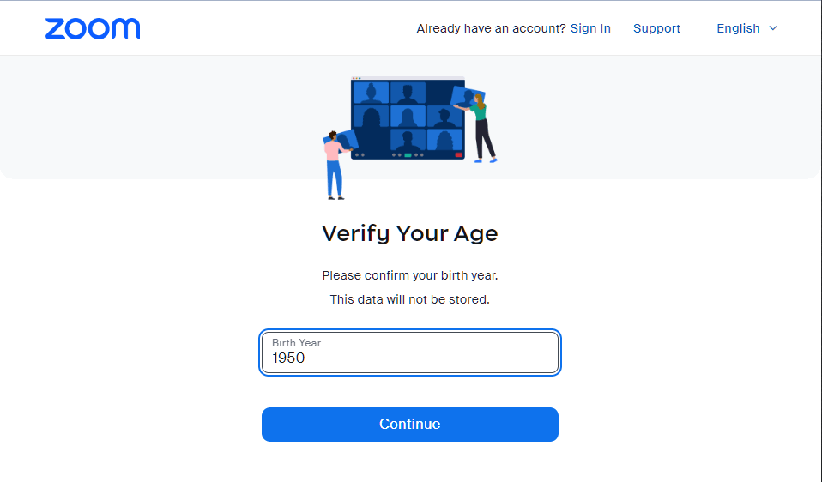
Task: Click the red end-call button in the illustration
Action: tap(458, 155)
